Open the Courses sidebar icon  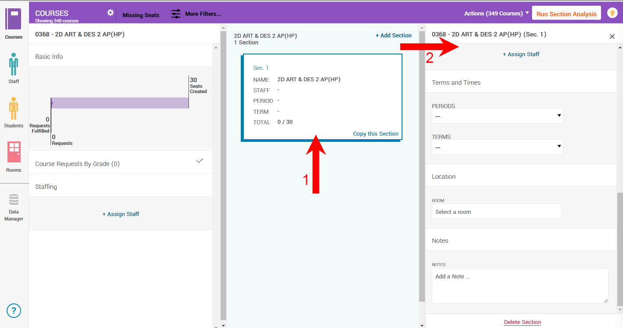(x=13, y=20)
